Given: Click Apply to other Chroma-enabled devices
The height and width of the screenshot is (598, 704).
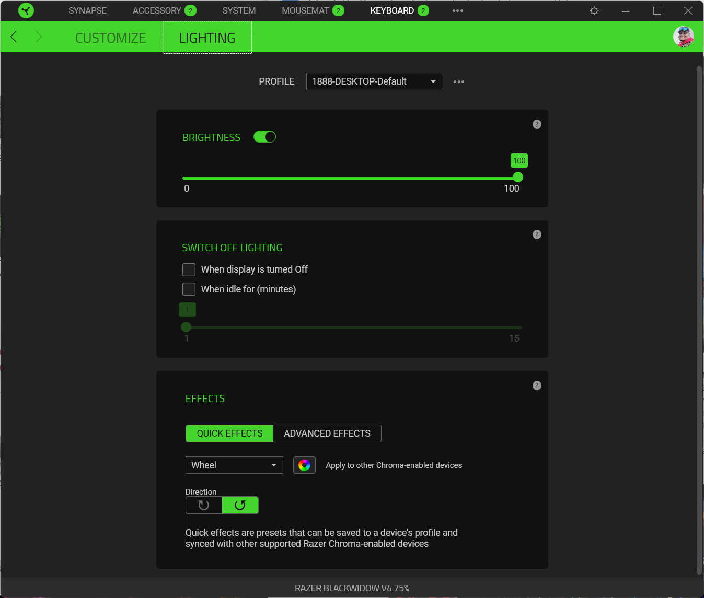Looking at the screenshot, I should click(394, 465).
